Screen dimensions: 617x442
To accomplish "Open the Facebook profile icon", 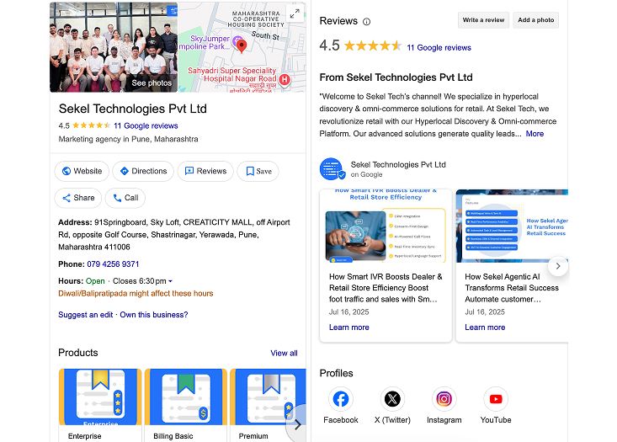I will pyautogui.click(x=340, y=399).
